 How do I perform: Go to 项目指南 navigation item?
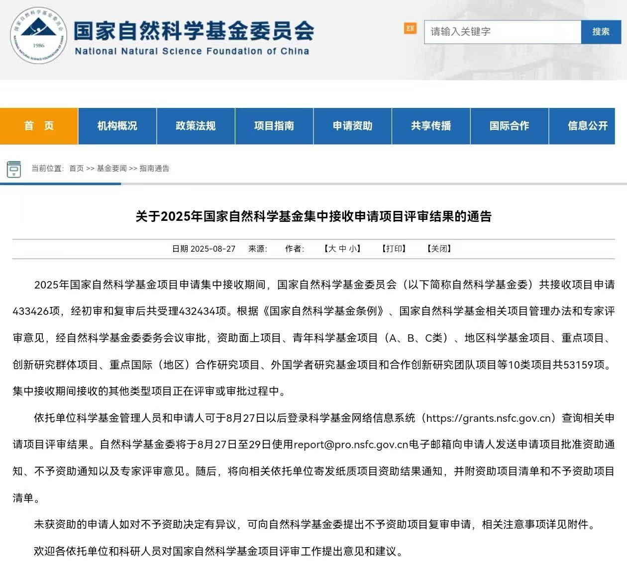click(274, 126)
